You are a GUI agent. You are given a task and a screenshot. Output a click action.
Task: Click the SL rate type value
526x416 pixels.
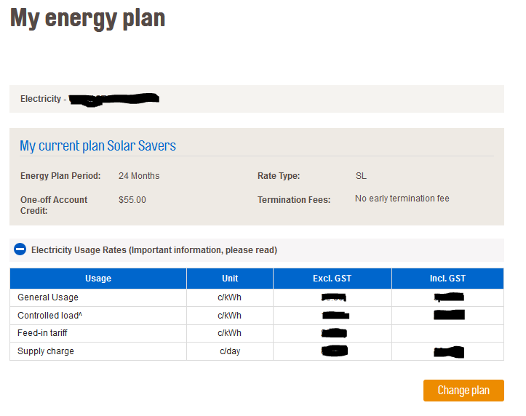point(361,176)
